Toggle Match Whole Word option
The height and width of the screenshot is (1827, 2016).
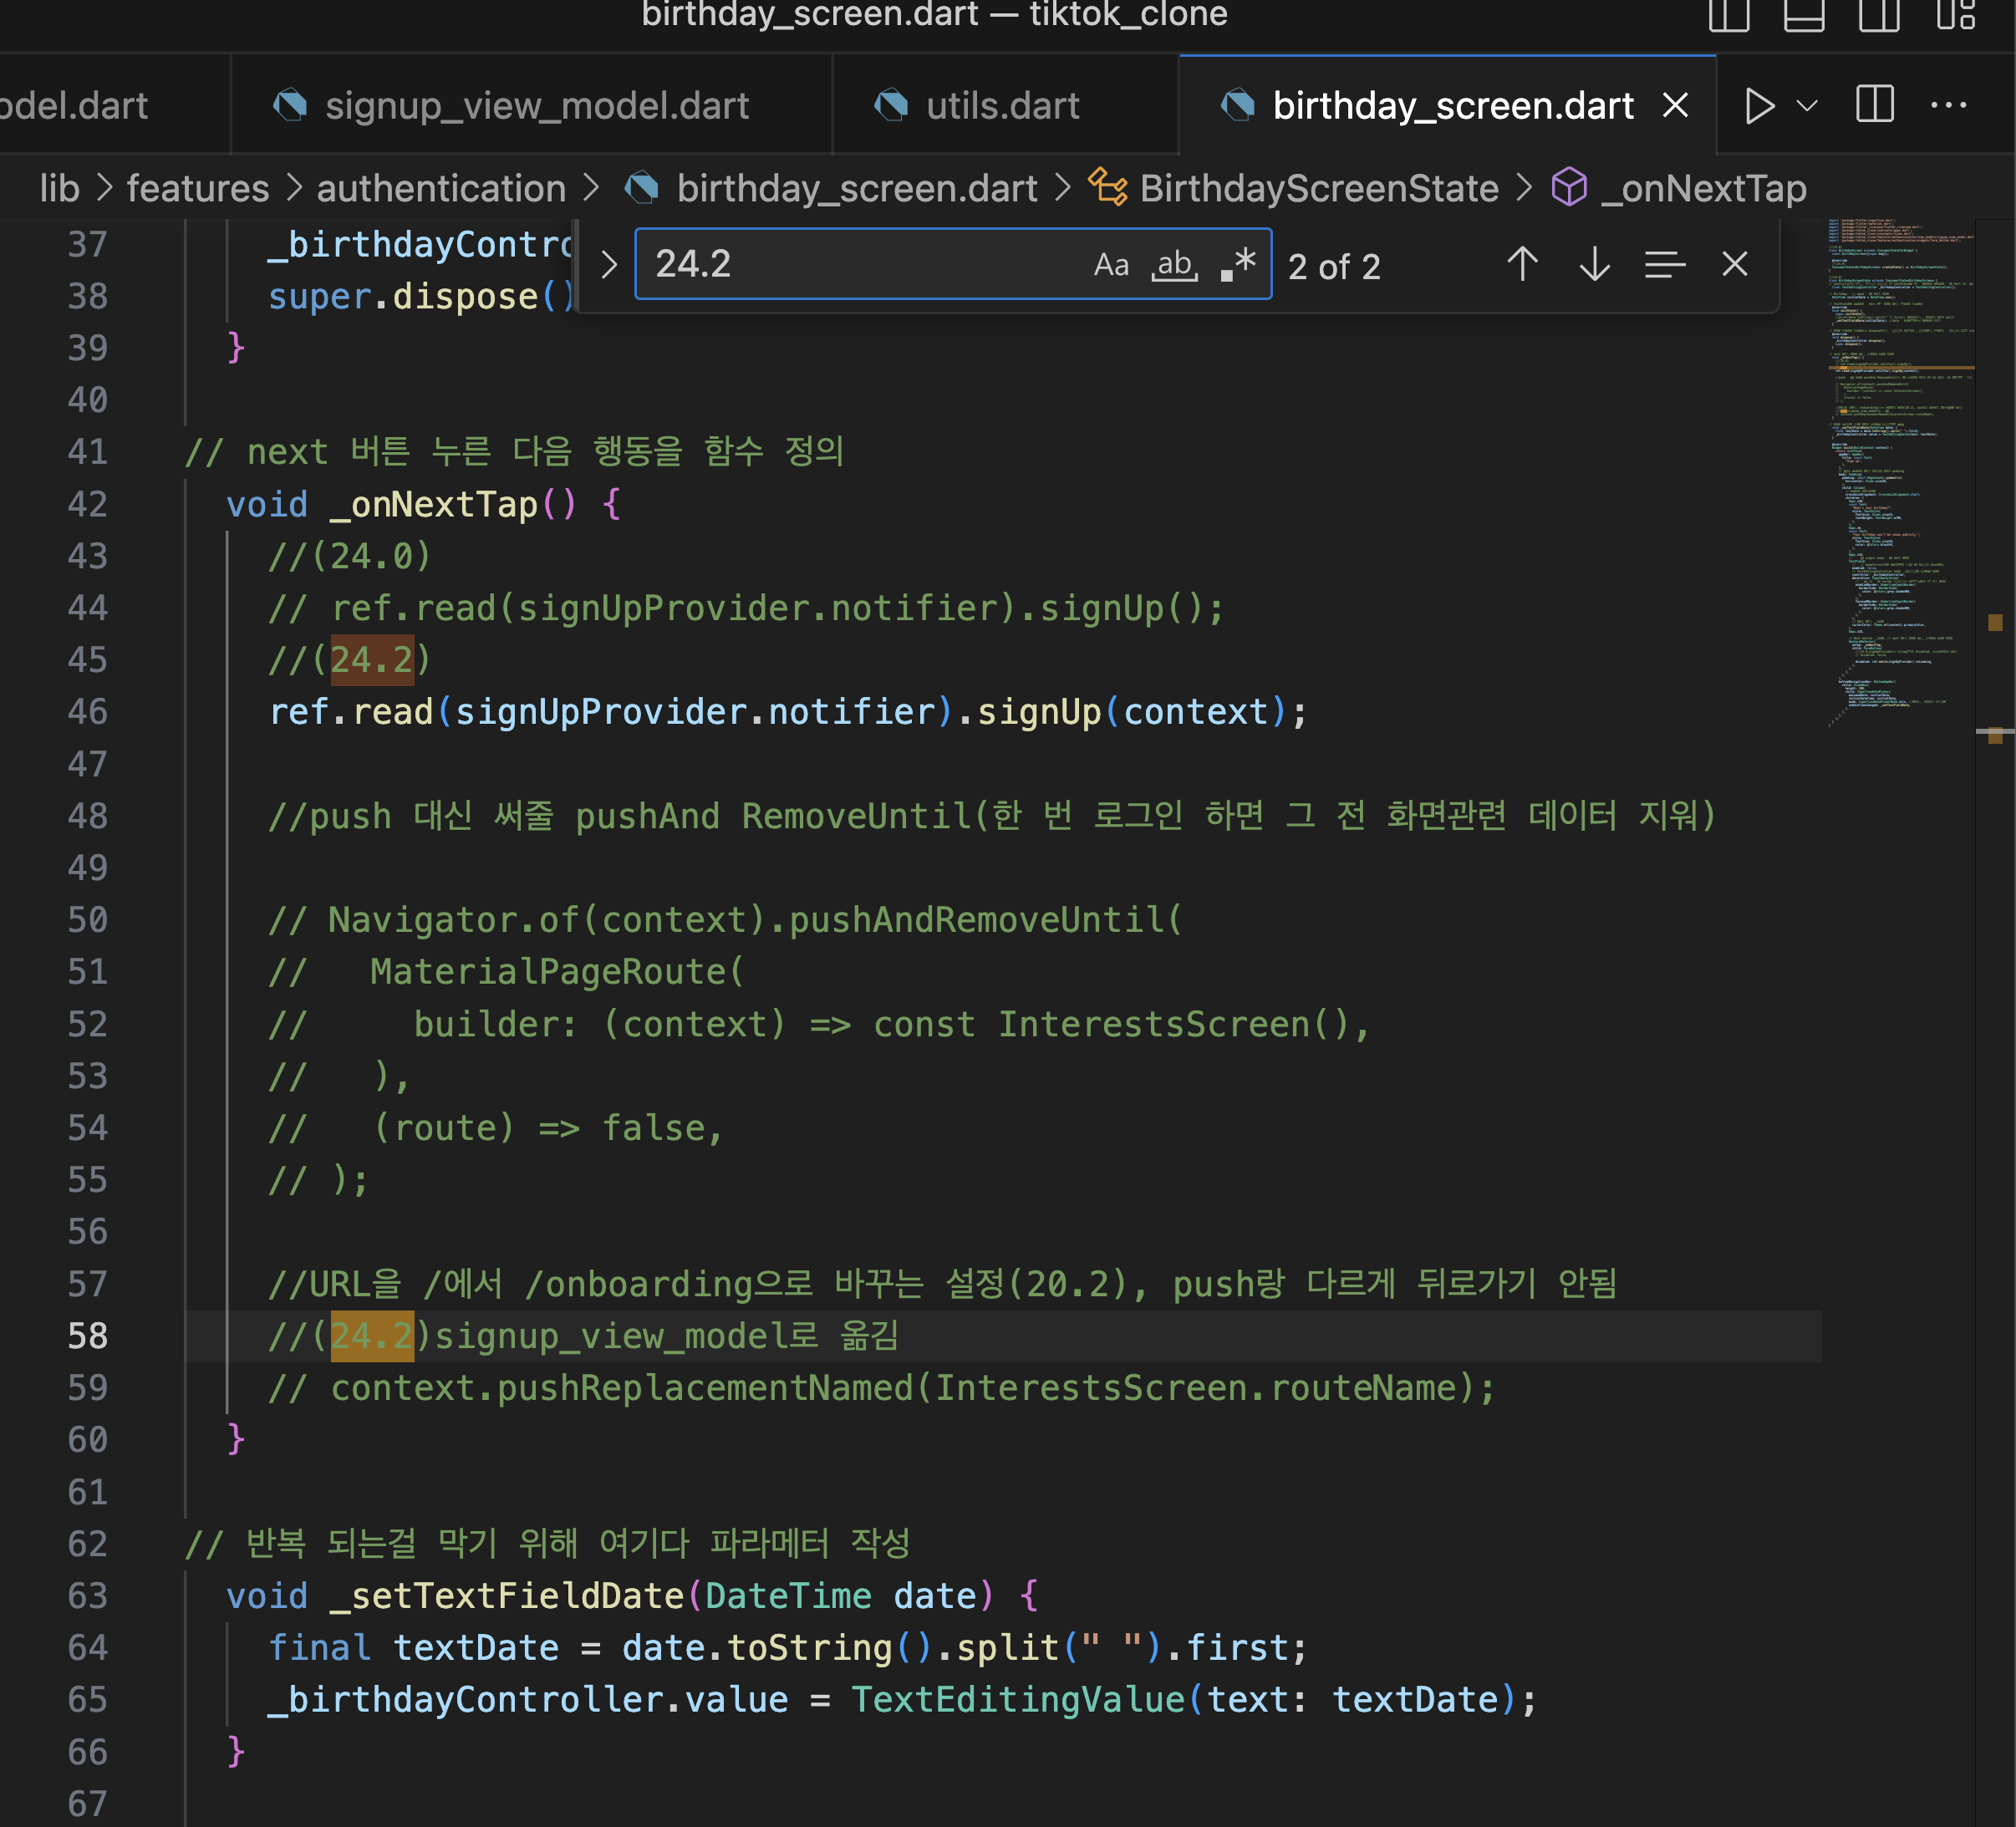point(1175,265)
